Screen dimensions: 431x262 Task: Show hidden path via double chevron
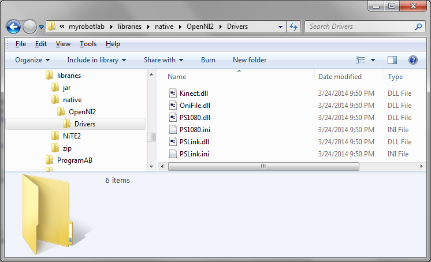[x=62, y=27]
